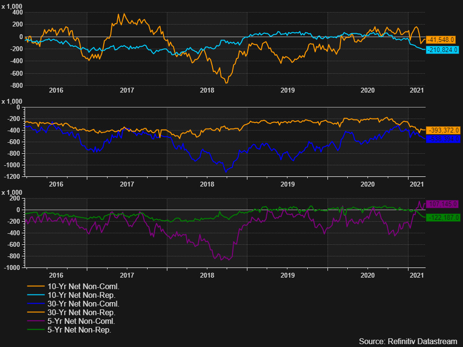This screenshot has width=463, height=347.
Task: Click the 2016 label on the bottom chart axis
Action: click(56, 276)
